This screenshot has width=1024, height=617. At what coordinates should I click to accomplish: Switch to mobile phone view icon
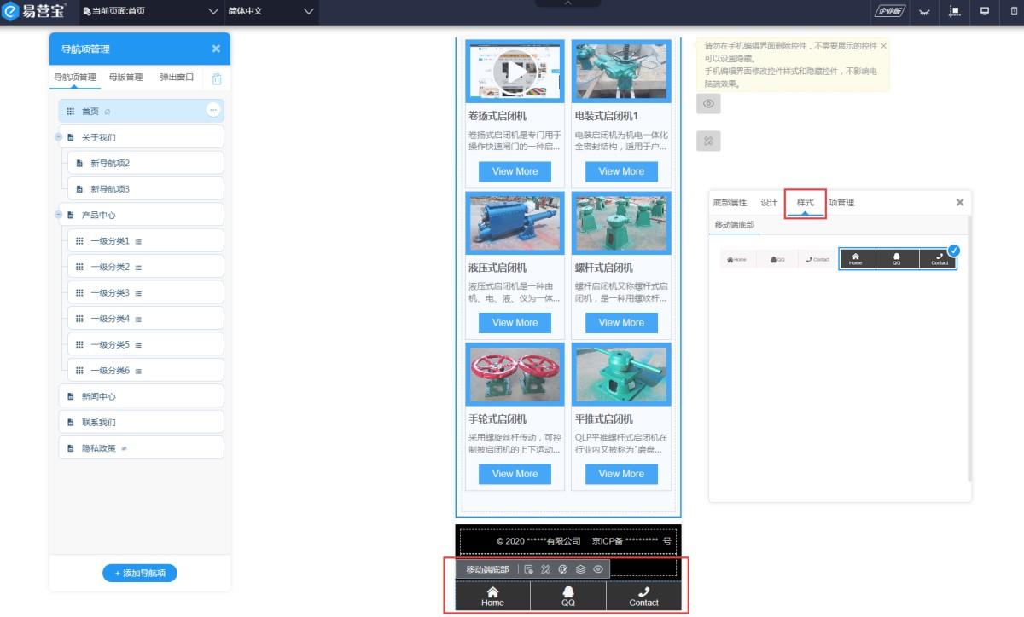(1013, 12)
